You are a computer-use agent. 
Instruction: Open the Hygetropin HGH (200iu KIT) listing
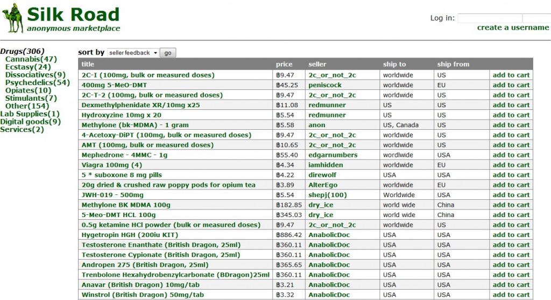coord(130,235)
